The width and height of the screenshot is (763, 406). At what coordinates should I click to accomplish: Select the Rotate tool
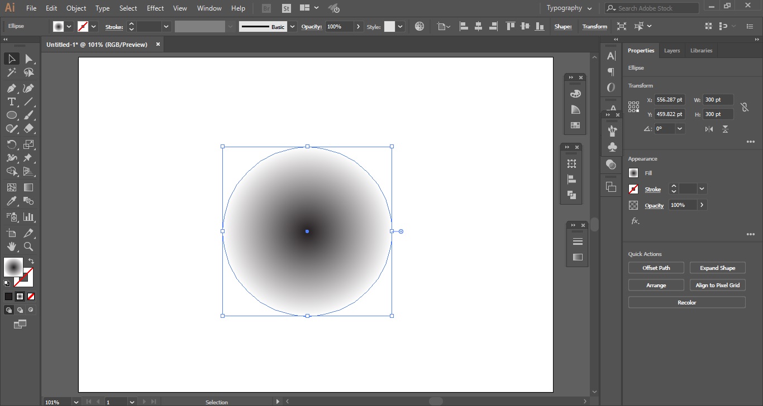pos(11,144)
